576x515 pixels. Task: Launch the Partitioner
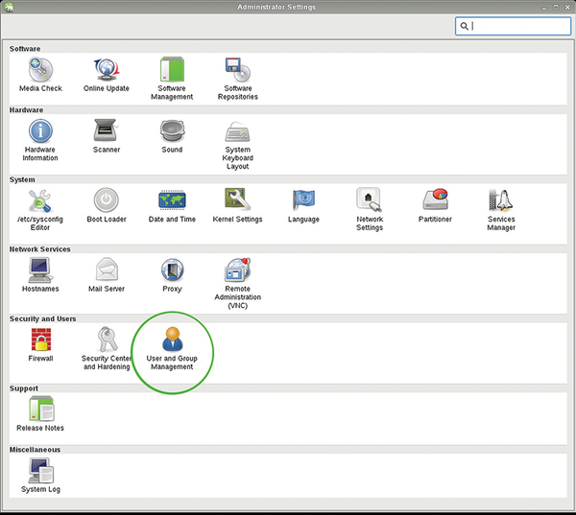click(435, 206)
